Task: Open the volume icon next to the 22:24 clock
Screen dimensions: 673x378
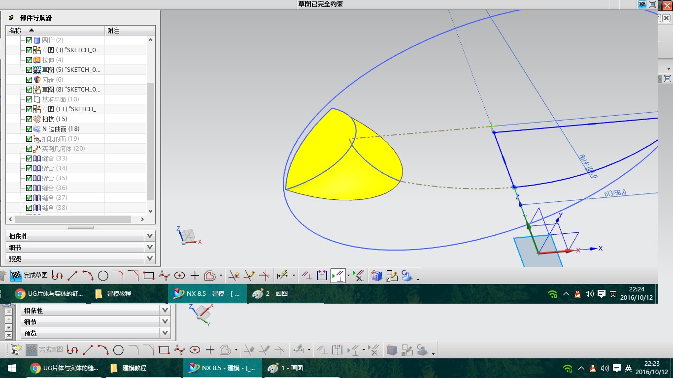Action: (x=590, y=294)
